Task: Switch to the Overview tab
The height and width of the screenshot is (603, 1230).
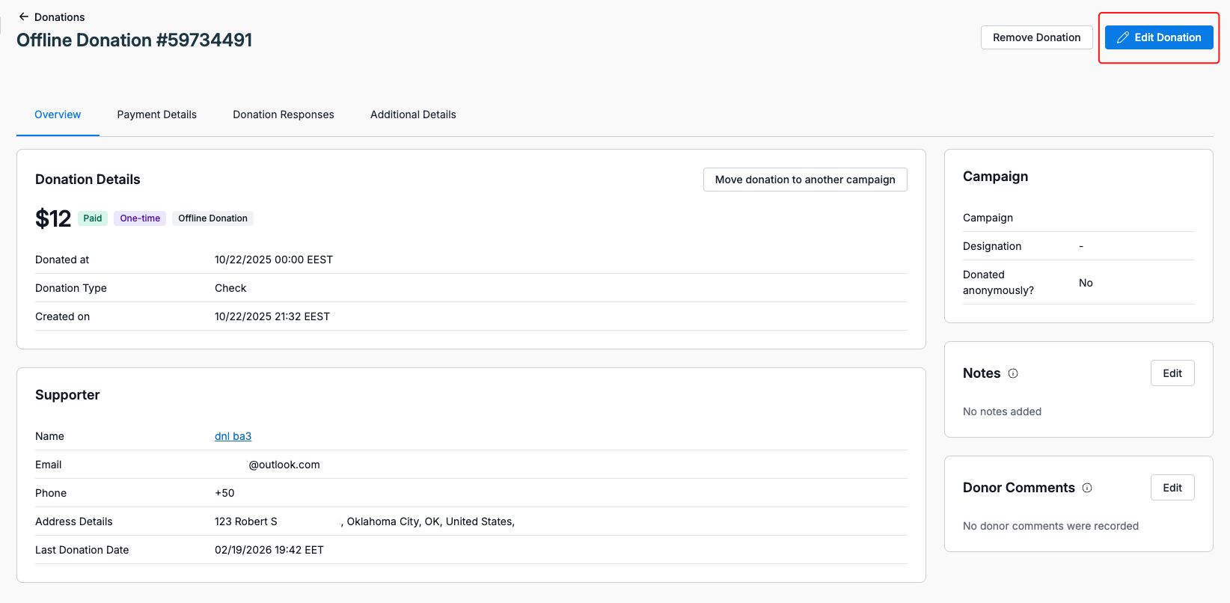Action: (x=58, y=114)
